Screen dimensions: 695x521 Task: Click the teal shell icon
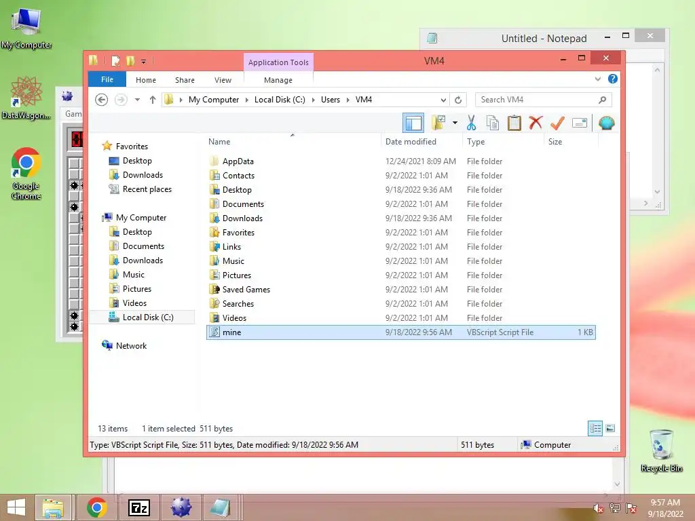[x=606, y=123]
